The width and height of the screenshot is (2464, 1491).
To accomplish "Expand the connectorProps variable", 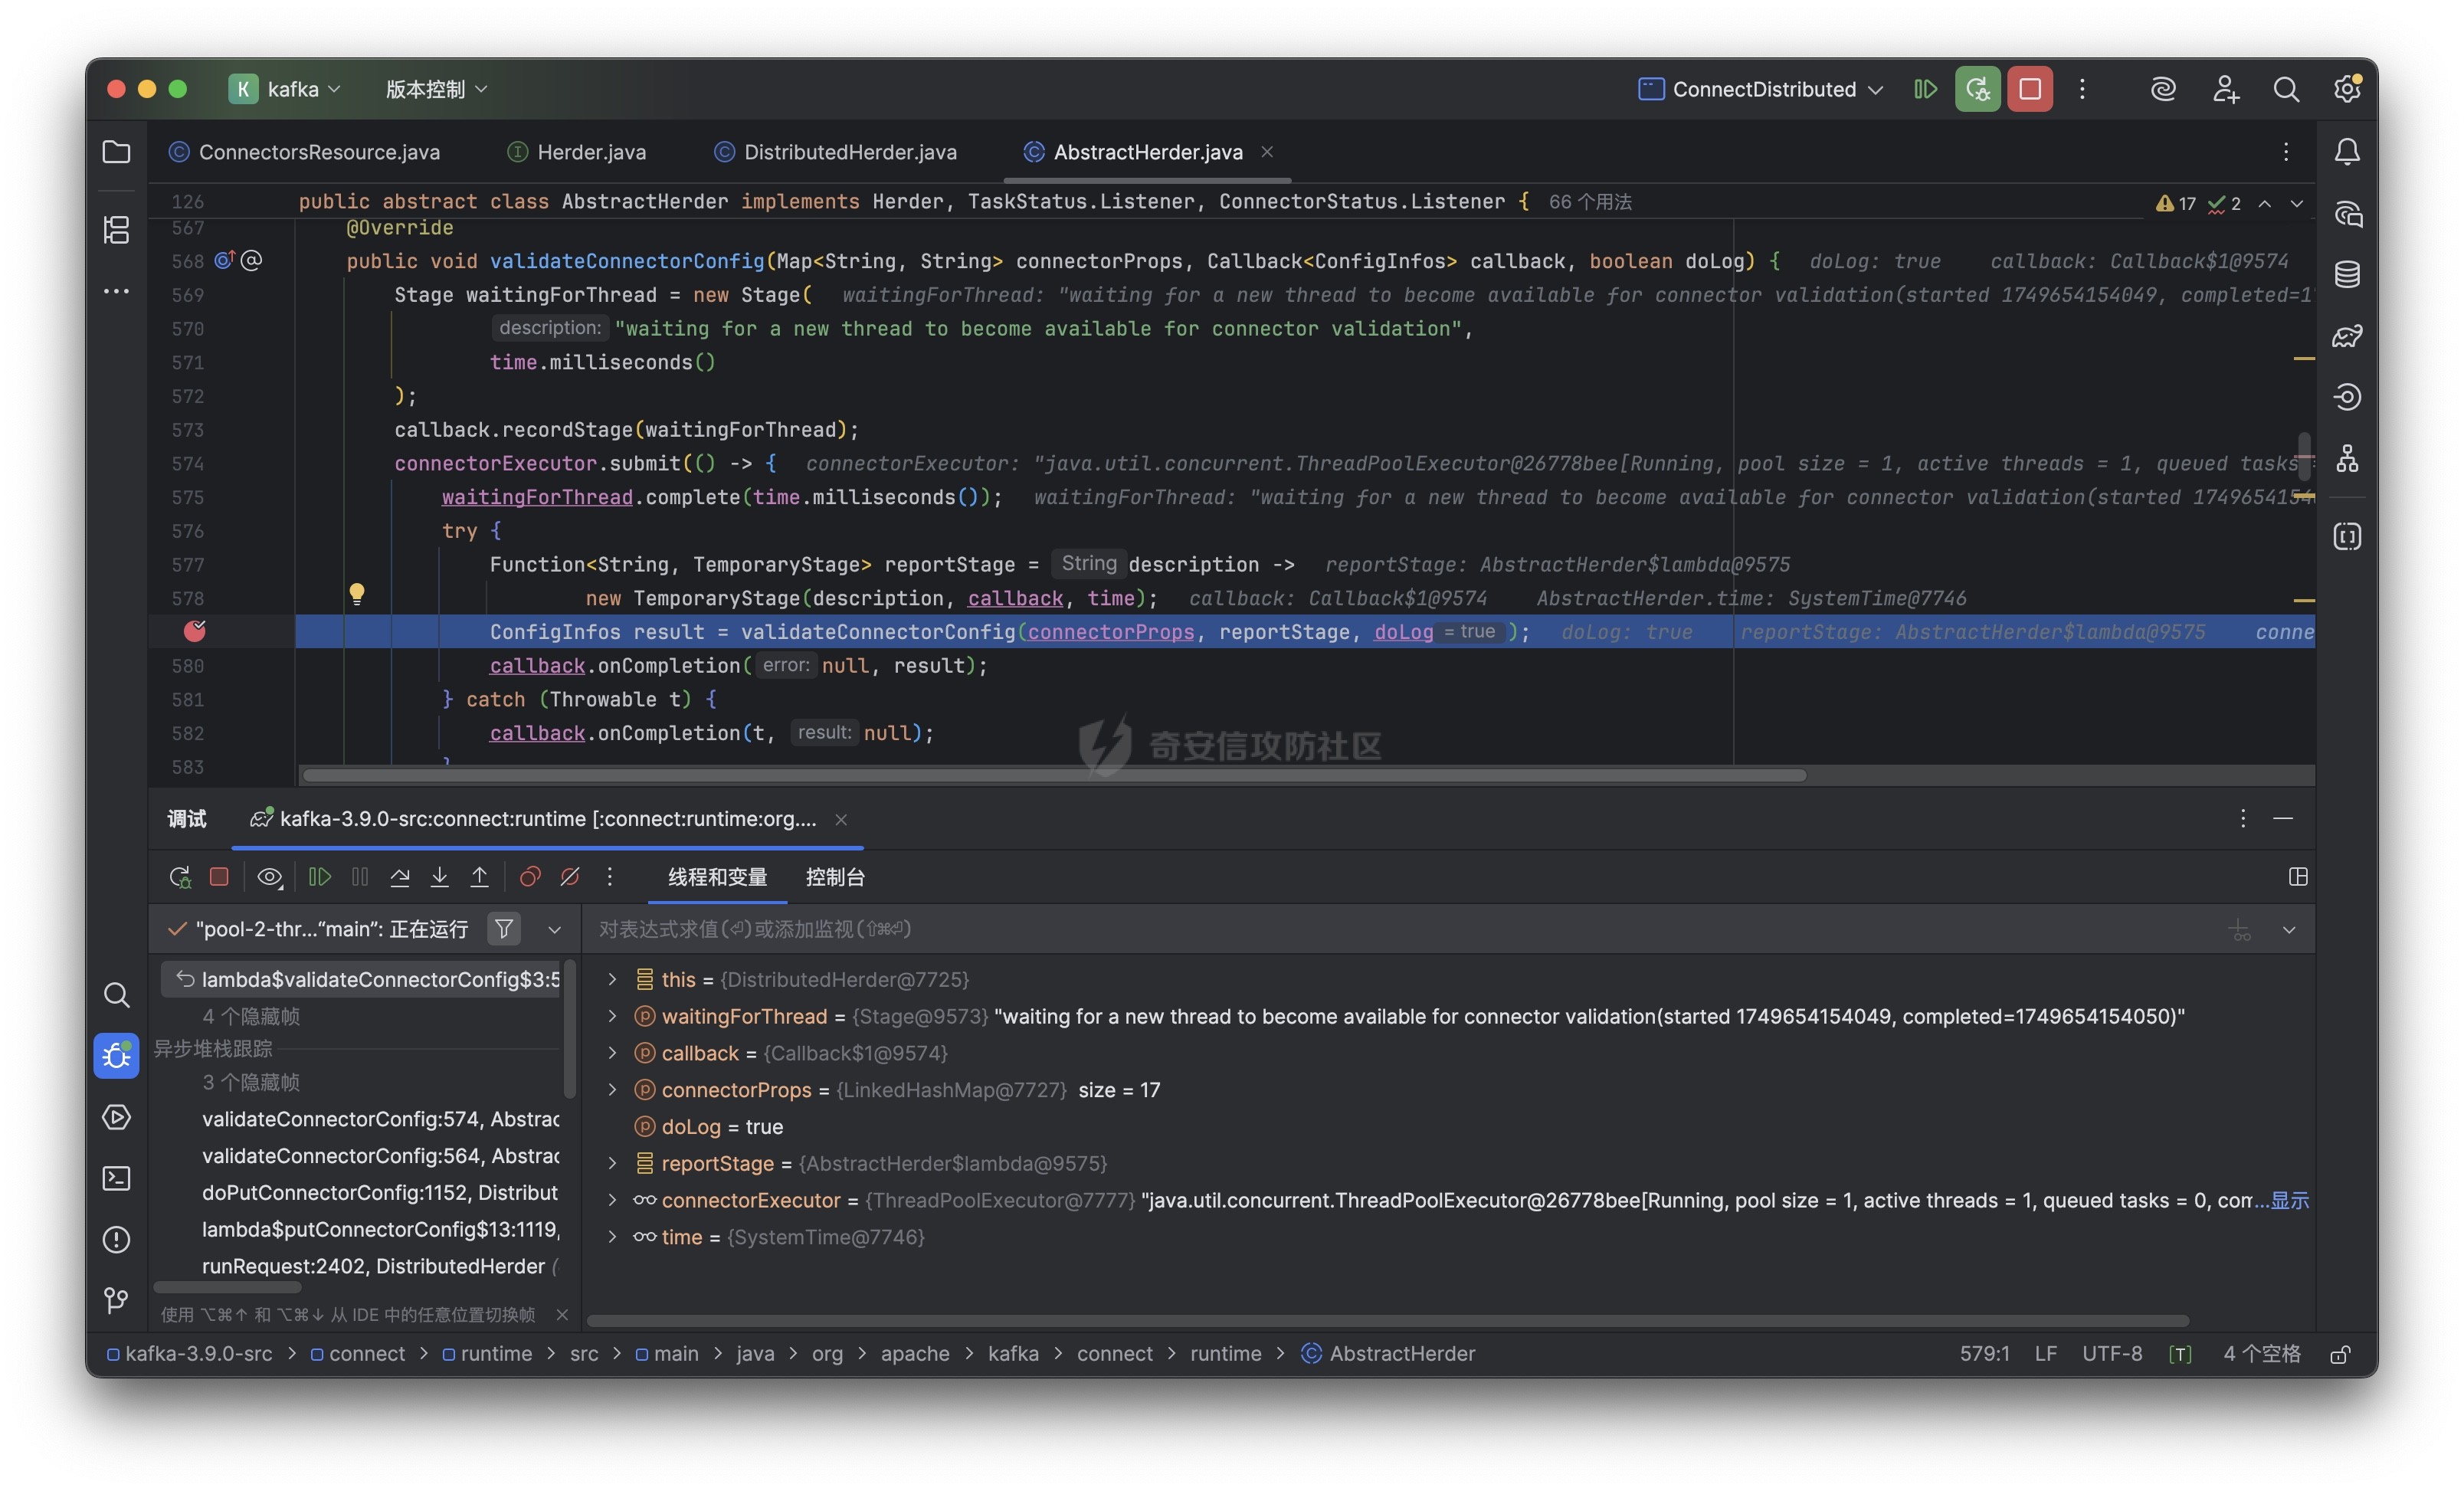I will click(x=612, y=1090).
